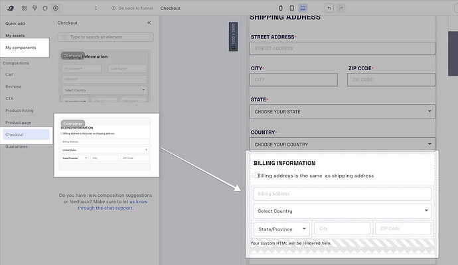Click the shipping City input field

[293, 79]
